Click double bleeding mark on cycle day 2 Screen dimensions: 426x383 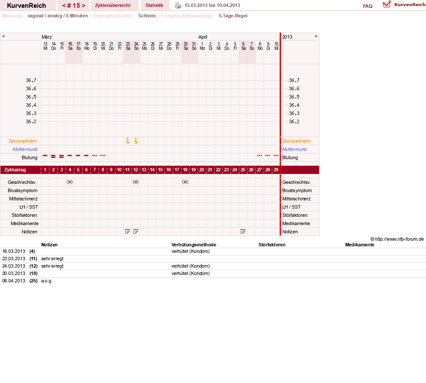pyautogui.click(x=53, y=156)
